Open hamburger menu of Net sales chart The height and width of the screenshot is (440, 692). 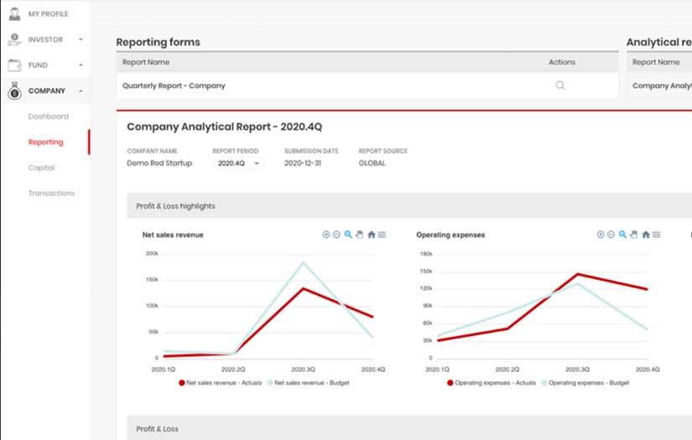[382, 235]
